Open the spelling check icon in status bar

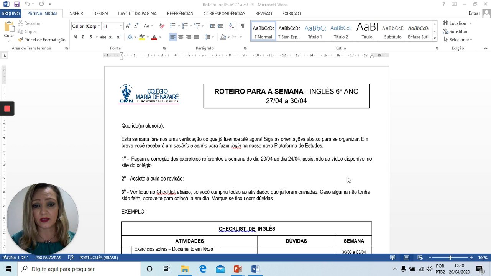(71, 258)
